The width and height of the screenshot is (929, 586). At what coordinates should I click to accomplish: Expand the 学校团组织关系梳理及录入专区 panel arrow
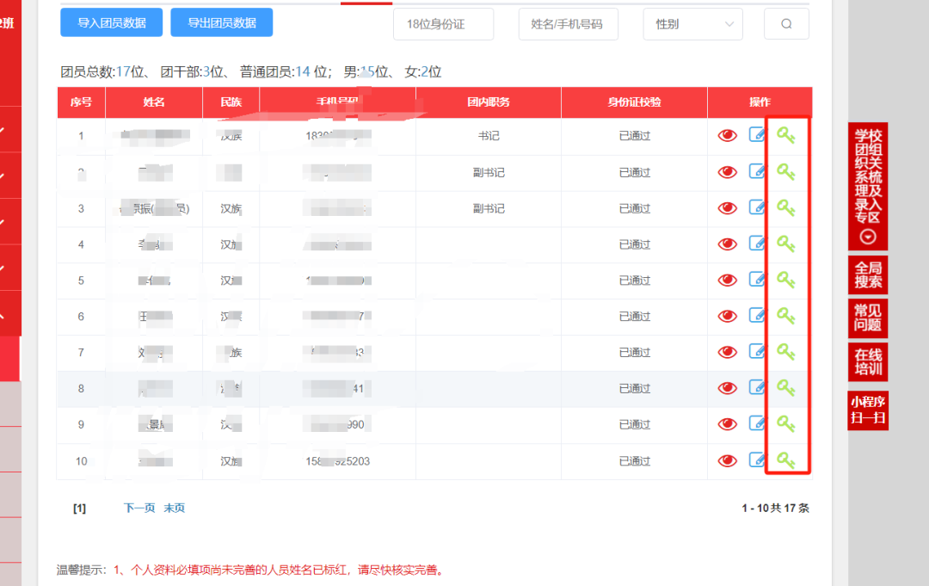tap(868, 237)
